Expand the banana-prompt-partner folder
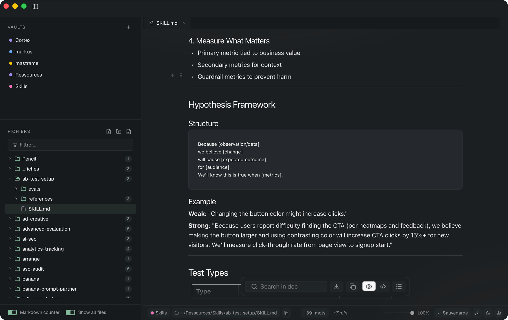The height and width of the screenshot is (320, 508). [x=10, y=289]
